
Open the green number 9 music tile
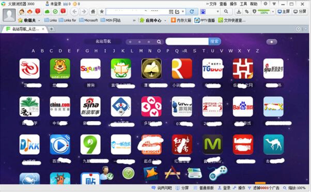(x=90, y=144)
